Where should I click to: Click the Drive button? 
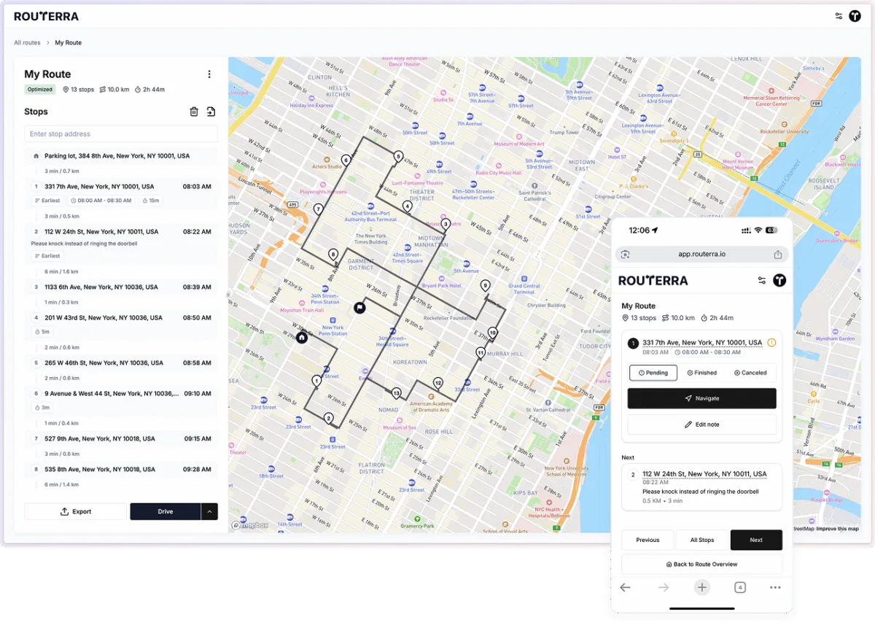click(166, 511)
